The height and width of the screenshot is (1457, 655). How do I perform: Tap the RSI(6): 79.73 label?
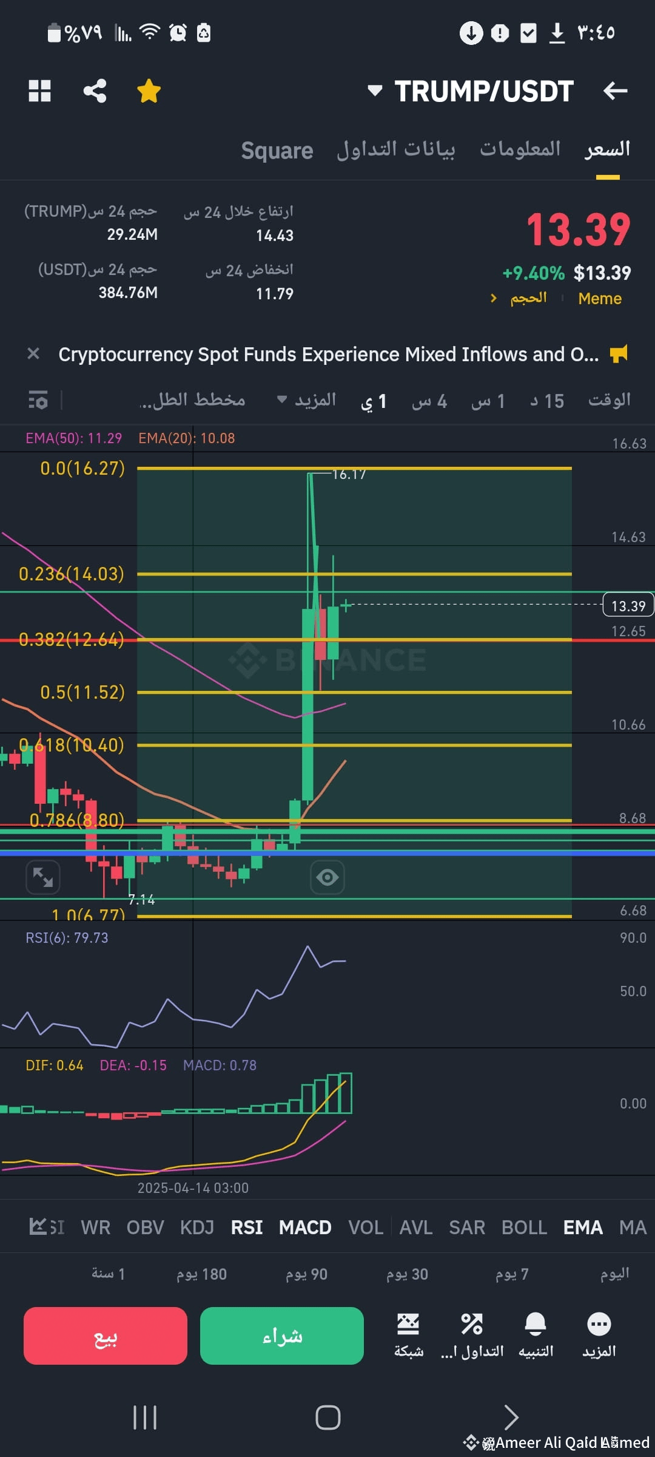pyautogui.click(x=67, y=938)
